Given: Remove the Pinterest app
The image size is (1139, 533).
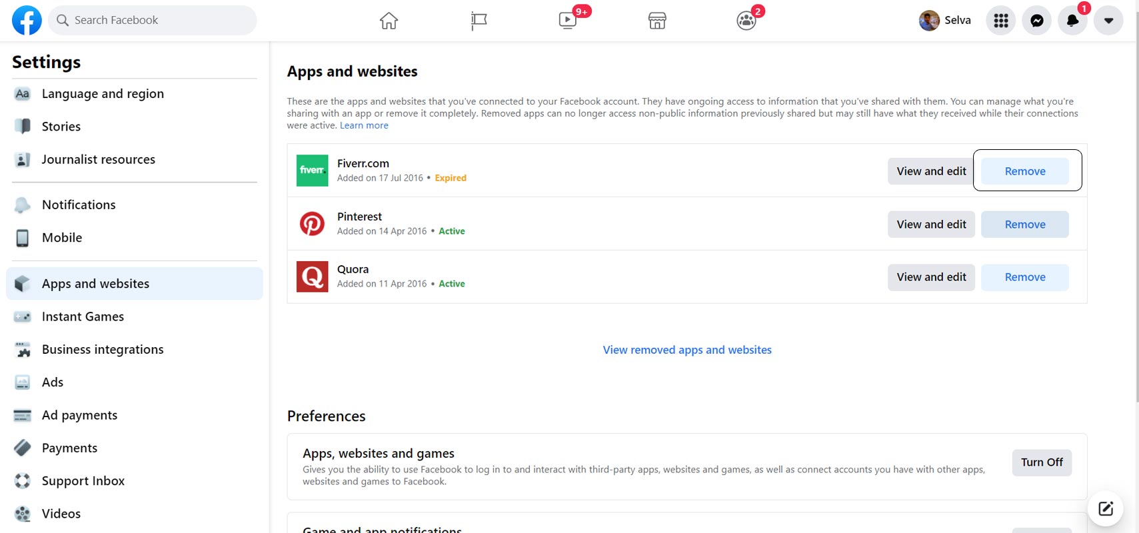Looking at the screenshot, I should pyautogui.click(x=1025, y=225).
